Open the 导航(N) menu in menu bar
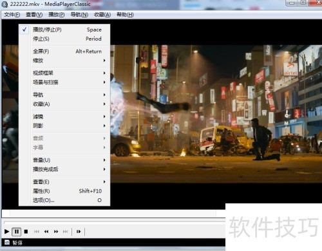 point(79,15)
